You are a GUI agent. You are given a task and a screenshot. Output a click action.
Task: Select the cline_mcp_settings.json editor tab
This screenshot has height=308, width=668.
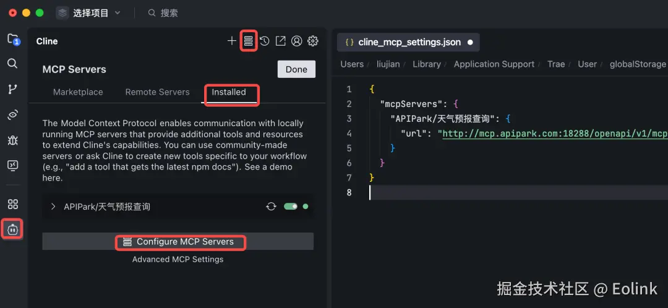point(408,42)
